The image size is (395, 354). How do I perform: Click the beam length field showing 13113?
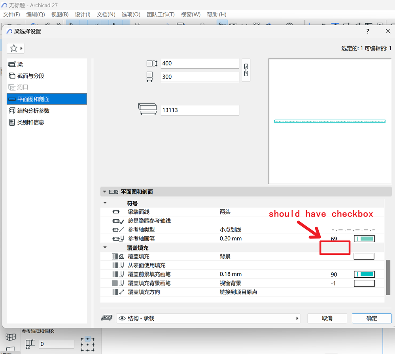[200, 110]
